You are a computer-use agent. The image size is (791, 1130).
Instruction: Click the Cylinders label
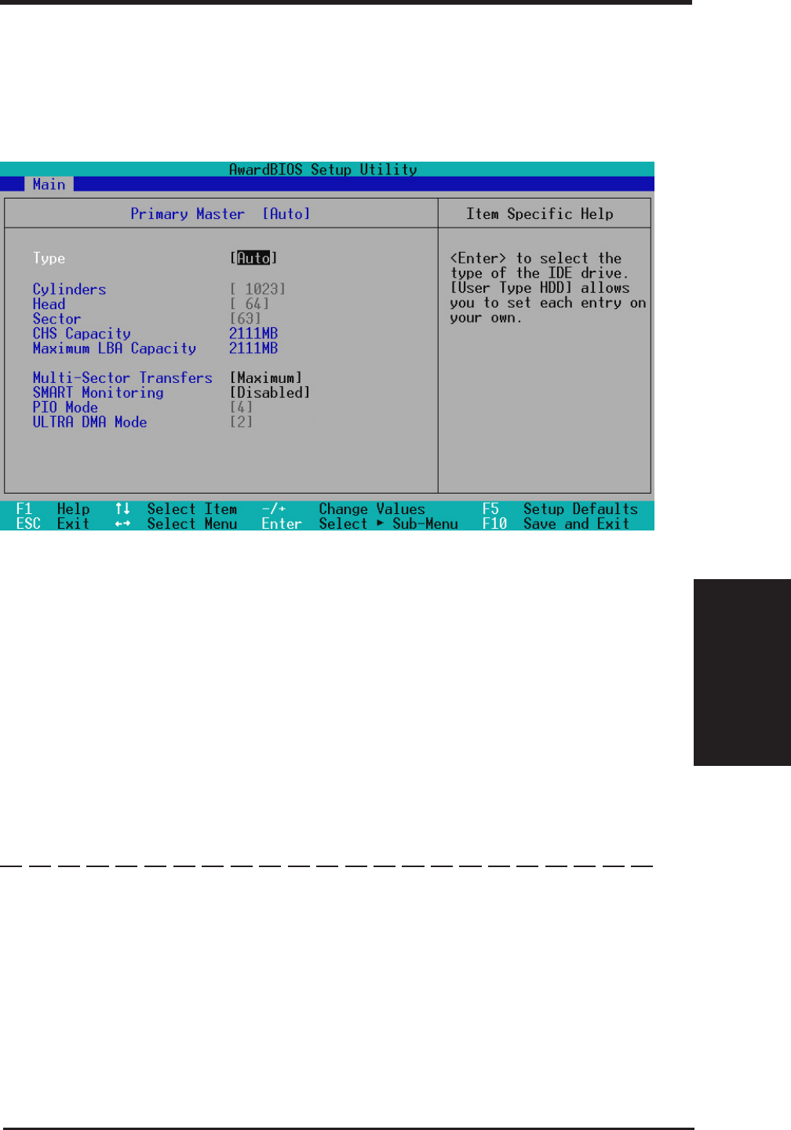[x=69, y=290]
